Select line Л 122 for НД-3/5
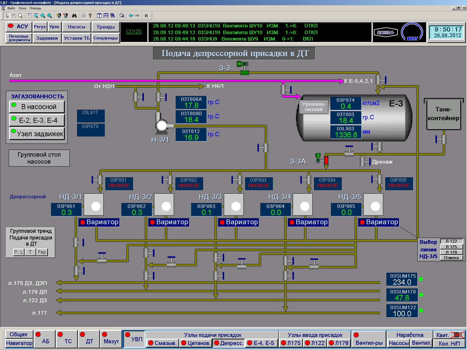 point(452,241)
